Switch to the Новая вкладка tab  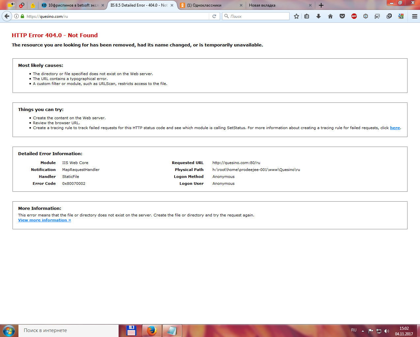pos(277,5)
